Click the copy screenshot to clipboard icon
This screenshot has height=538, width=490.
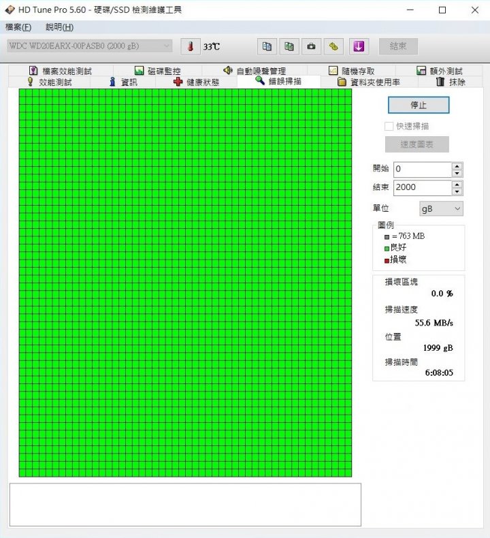(x=289, y=46)
